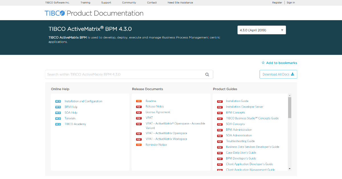Viewport: 342px width, 179px height.
Task: Click the TXT icon beside Reminder Notice
Action: pos(139,145)
